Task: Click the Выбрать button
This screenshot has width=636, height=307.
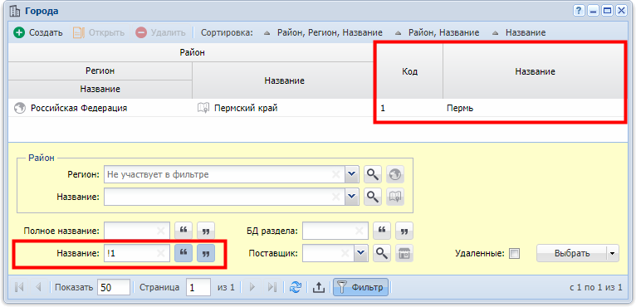Action: [x=572, y=253]
